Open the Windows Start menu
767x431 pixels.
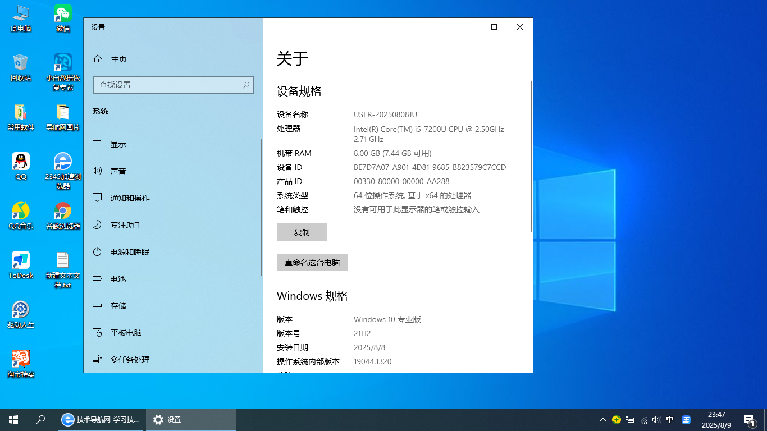pyautogui.click(x=13, y=419)
